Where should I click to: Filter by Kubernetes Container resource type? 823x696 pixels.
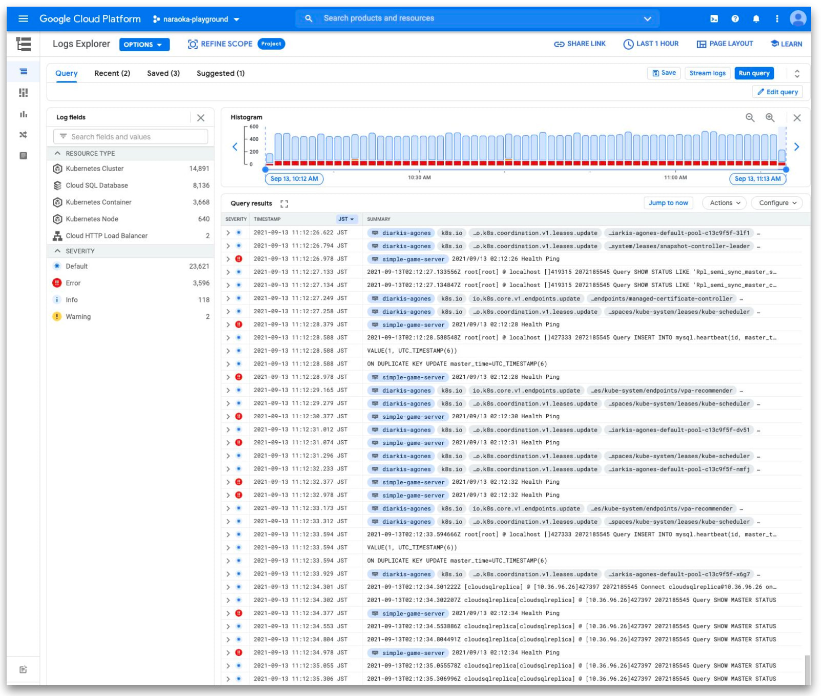pos(130,202)
